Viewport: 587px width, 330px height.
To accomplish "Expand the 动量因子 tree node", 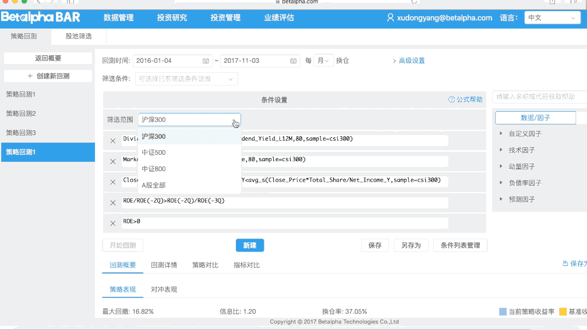I will [501, 166].
